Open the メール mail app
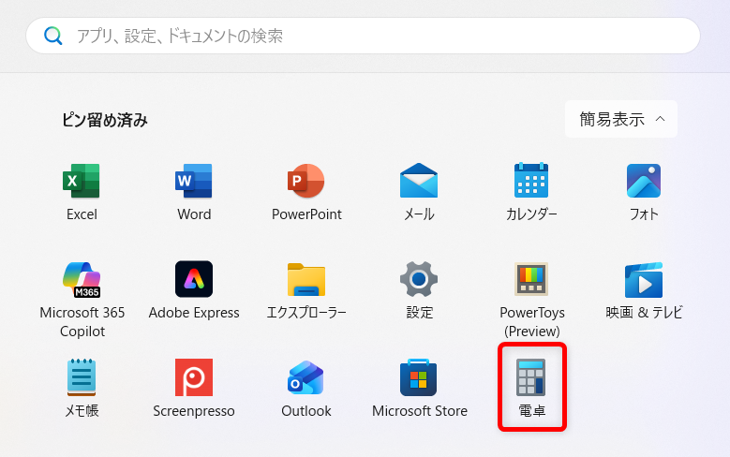Screen dimensions: 730x457 click(419, 192)
